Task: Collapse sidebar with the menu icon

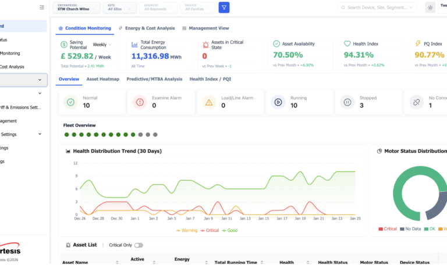Action: [x=42, y=8]
